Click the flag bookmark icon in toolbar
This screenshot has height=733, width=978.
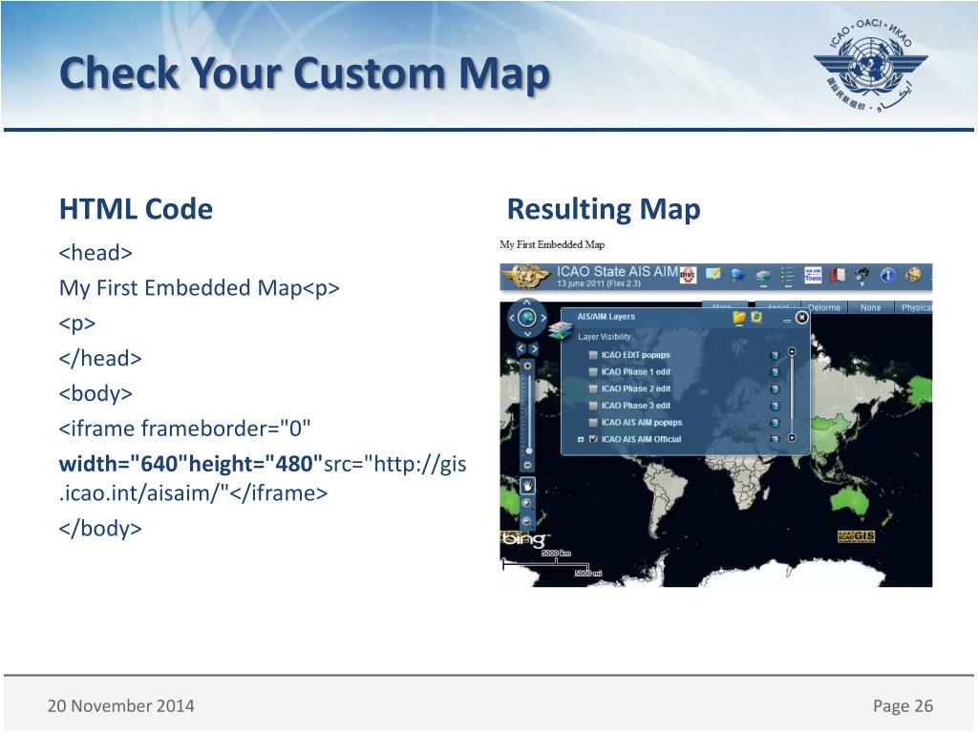click(x=838, y=275)
